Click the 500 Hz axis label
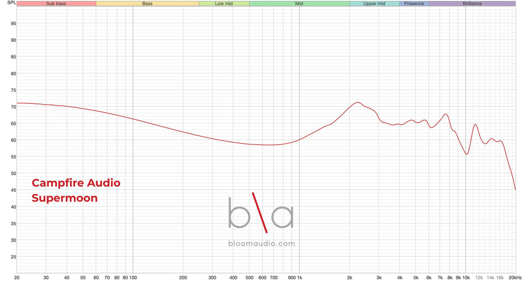 (249, 278)
